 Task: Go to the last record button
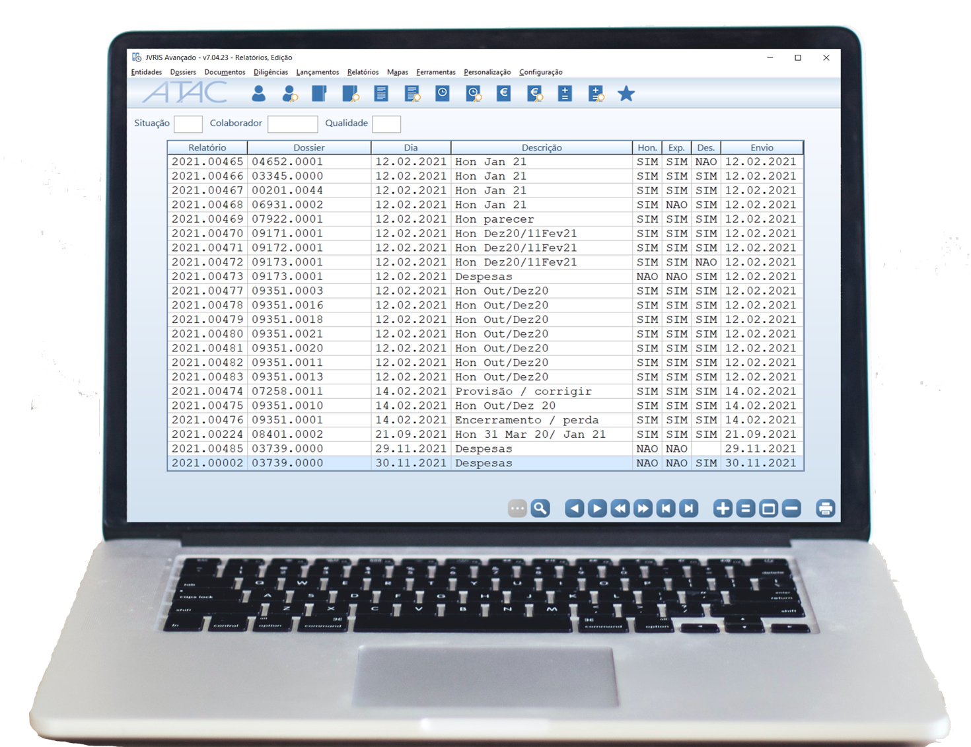coord(688,508)
